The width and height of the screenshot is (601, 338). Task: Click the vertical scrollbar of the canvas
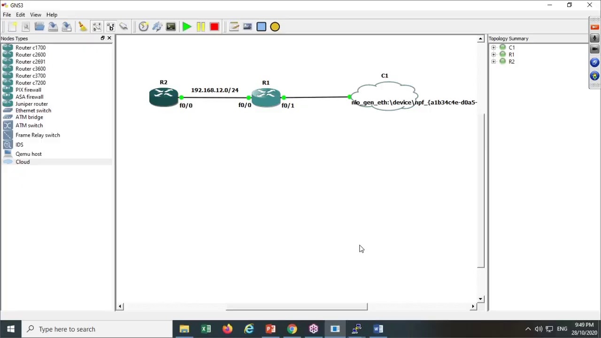click(480, 190)
